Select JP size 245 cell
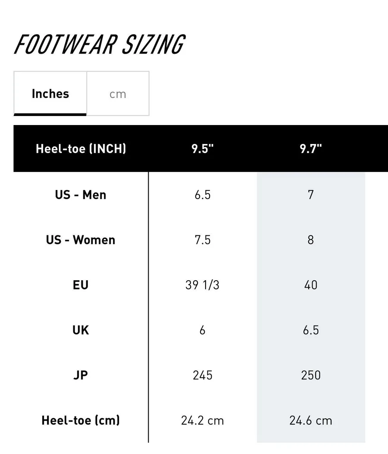The height and width of the screenshot is (454, 388). [x=202, y=375]
